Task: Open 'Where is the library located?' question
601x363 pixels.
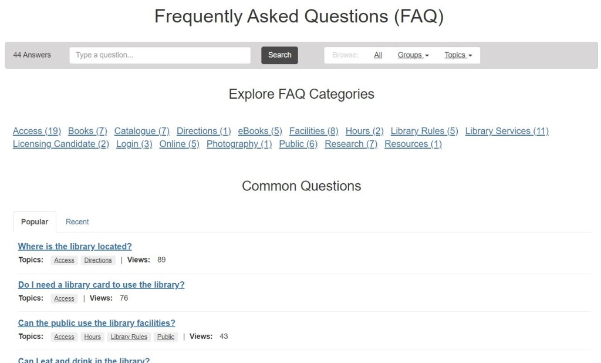Action: pyautogui.click(x=75, y=247)
